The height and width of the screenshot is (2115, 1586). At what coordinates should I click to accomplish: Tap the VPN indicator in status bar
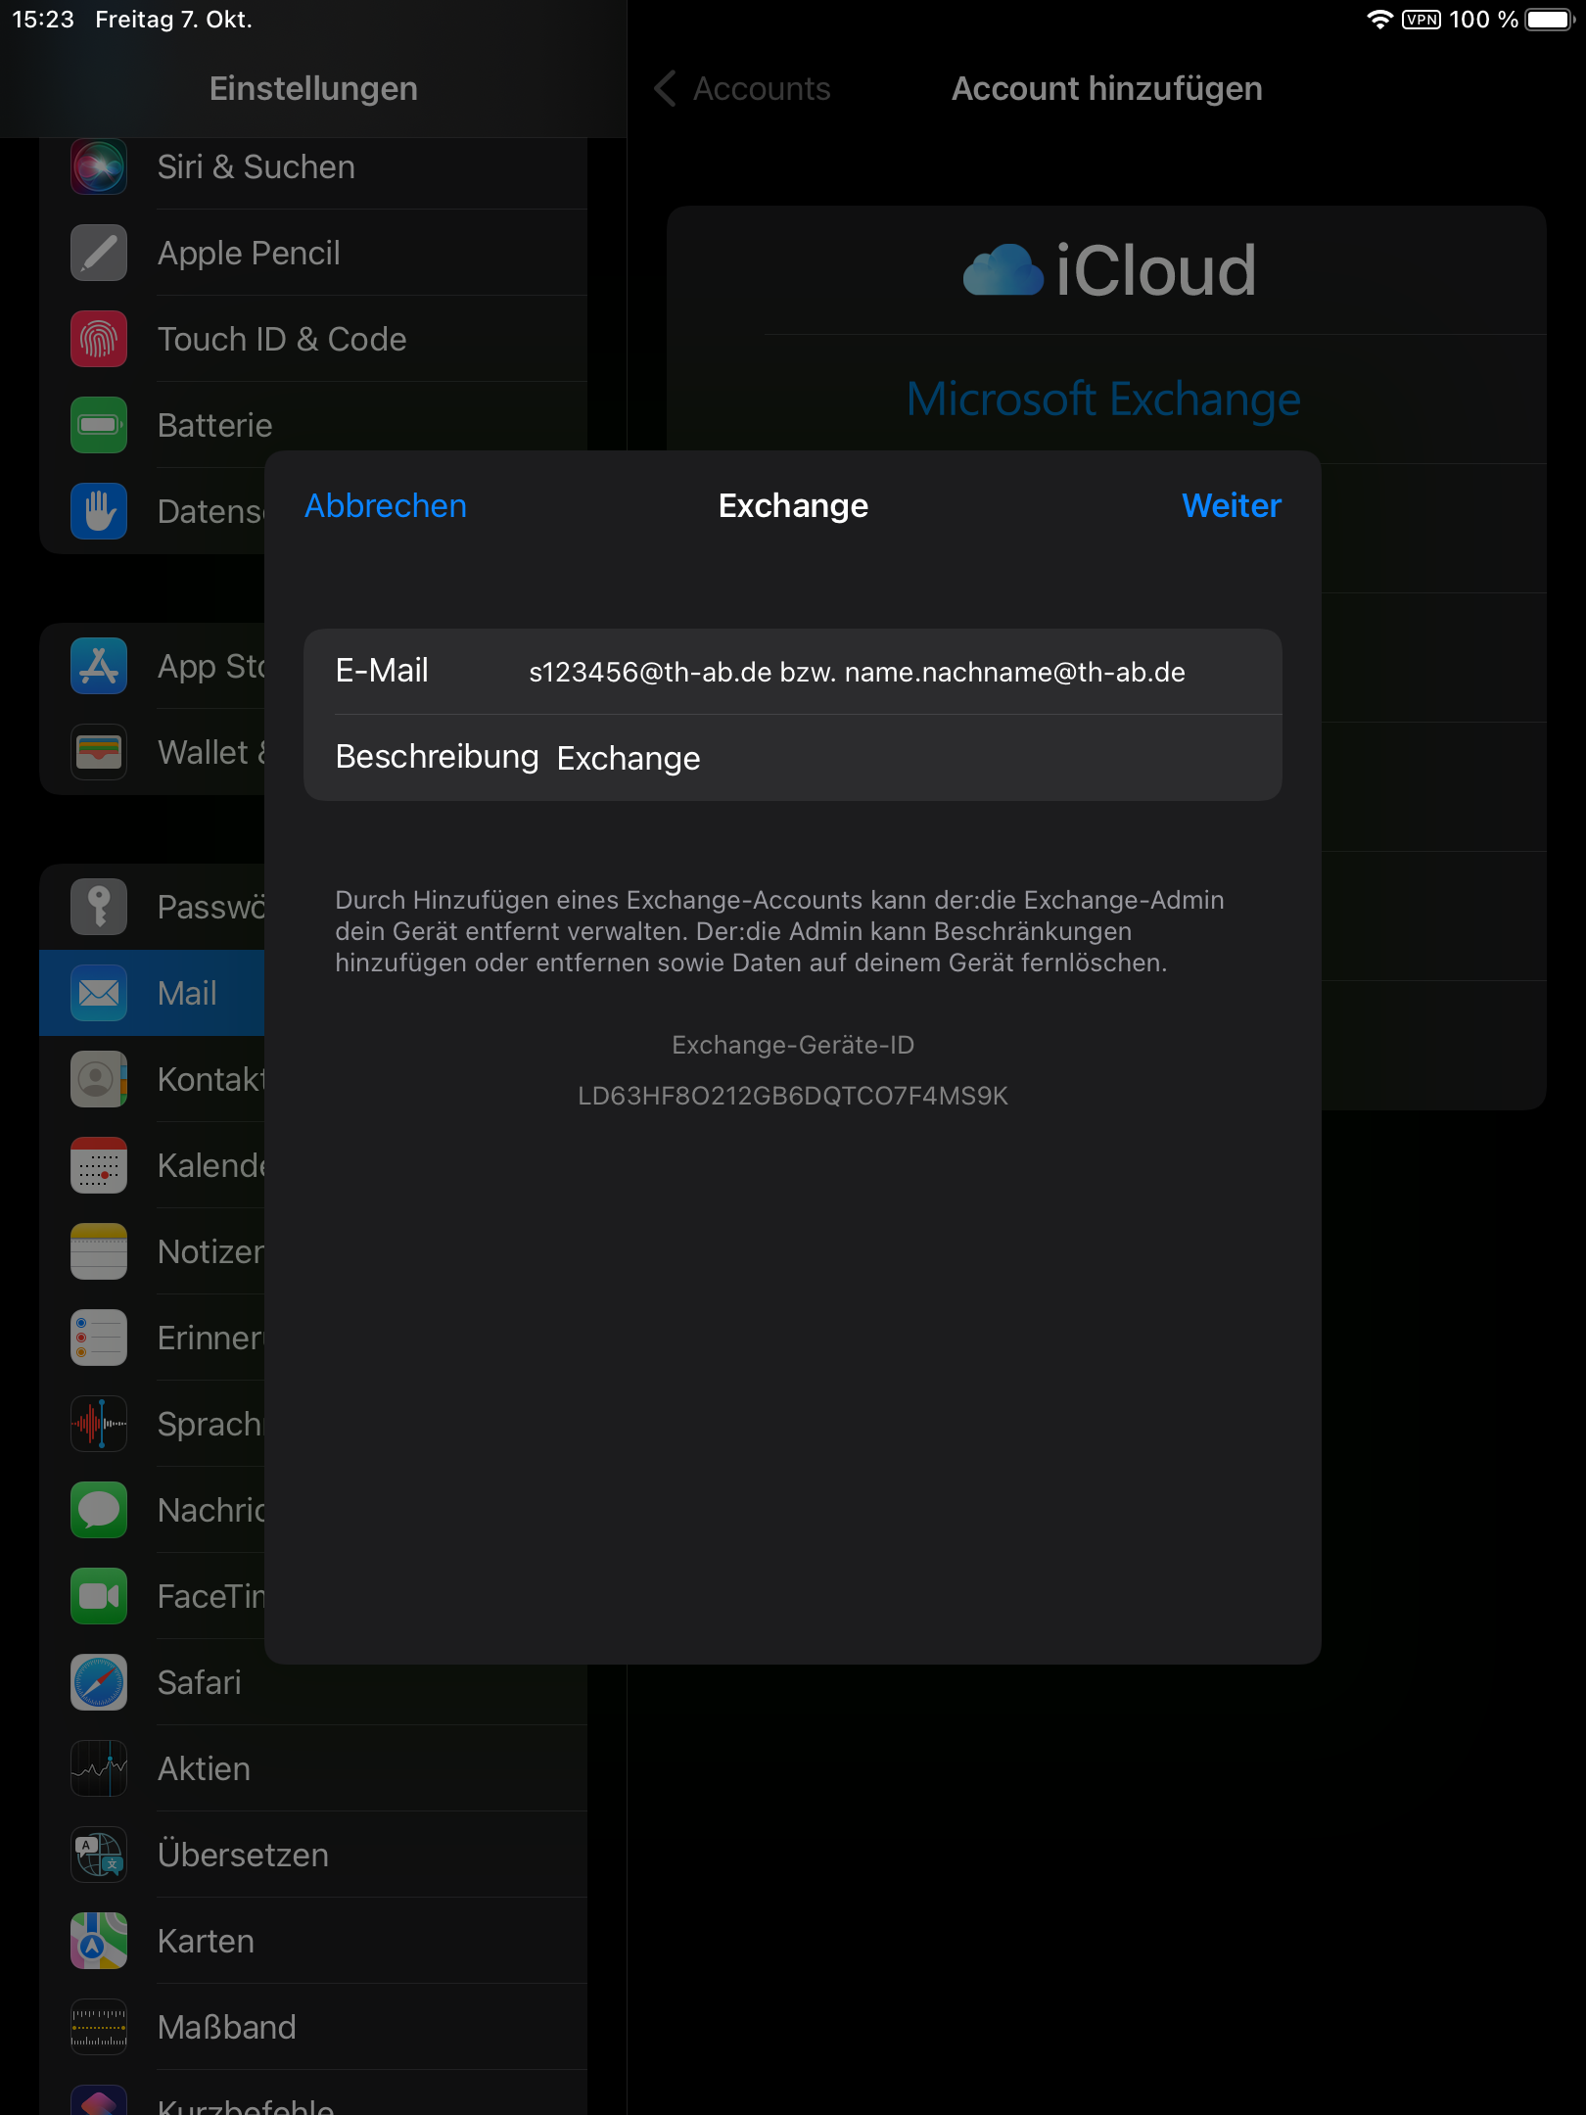pos(1421,20)
